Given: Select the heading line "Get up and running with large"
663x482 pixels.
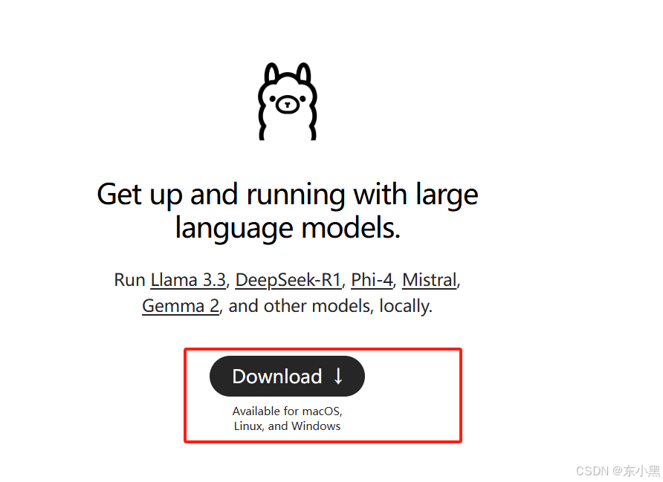Looking at the screenshot, I should coord(288,195).
